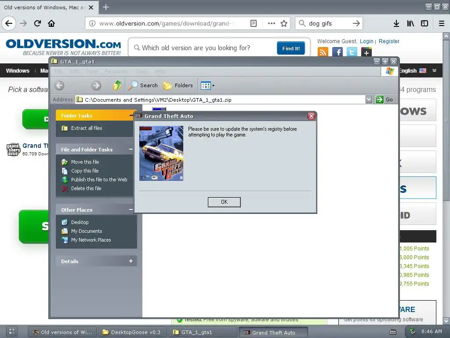Open a new browser tab
The width and height of the screenshot is (450, 338).
[106, 7]
